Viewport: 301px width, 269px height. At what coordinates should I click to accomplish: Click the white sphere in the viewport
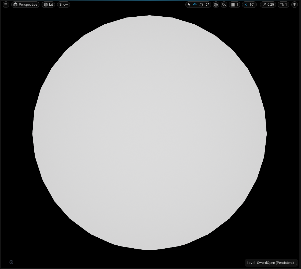[149, 133]
